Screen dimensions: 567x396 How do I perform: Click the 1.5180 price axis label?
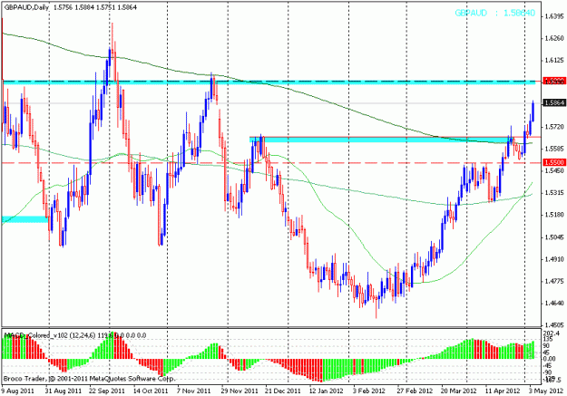click(x=554, y=215)
